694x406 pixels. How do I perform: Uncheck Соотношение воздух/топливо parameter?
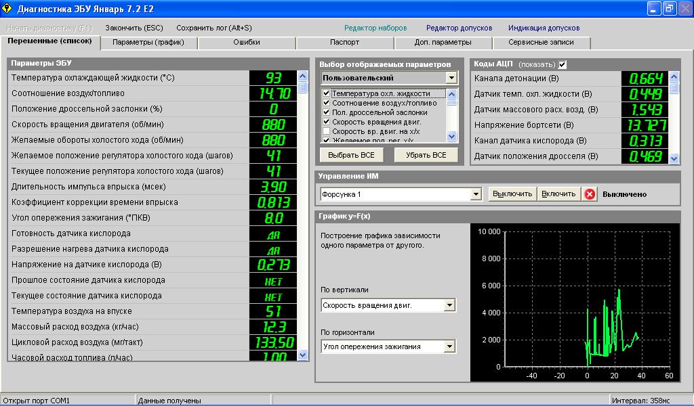[327, 103]
